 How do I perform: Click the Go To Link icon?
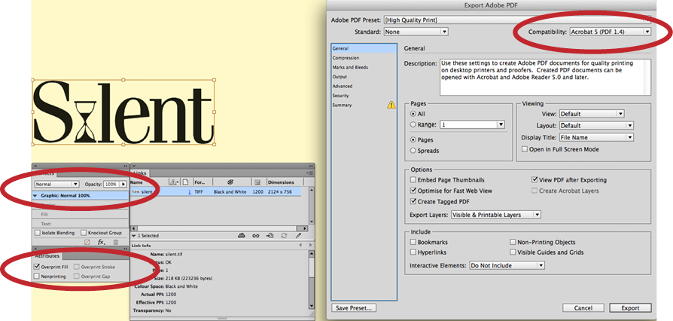[x=270, y=236]
